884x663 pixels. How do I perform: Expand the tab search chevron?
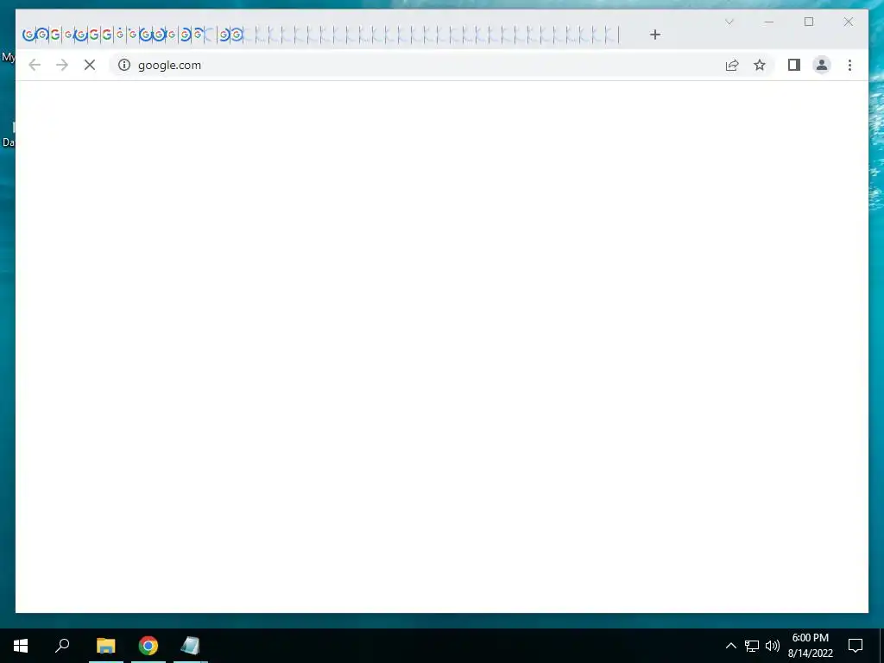(x=729, y=22)
